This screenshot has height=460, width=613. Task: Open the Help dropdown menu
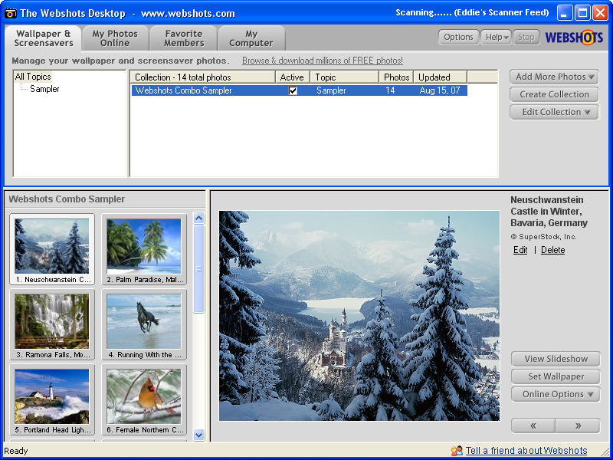coord(496,37)
